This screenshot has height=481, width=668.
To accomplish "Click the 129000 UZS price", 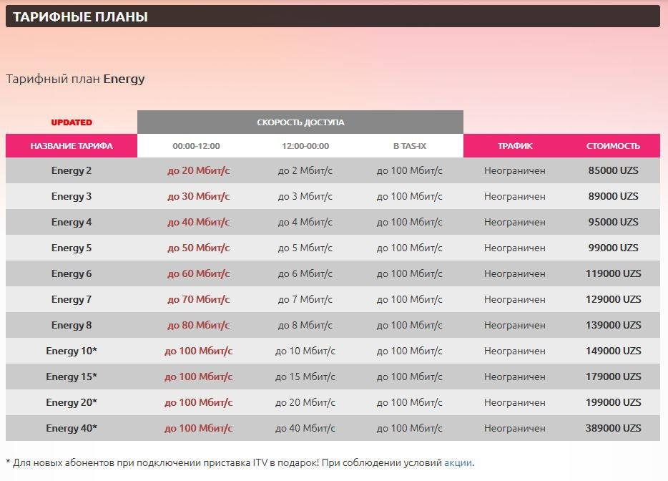I will click(613, 299).
